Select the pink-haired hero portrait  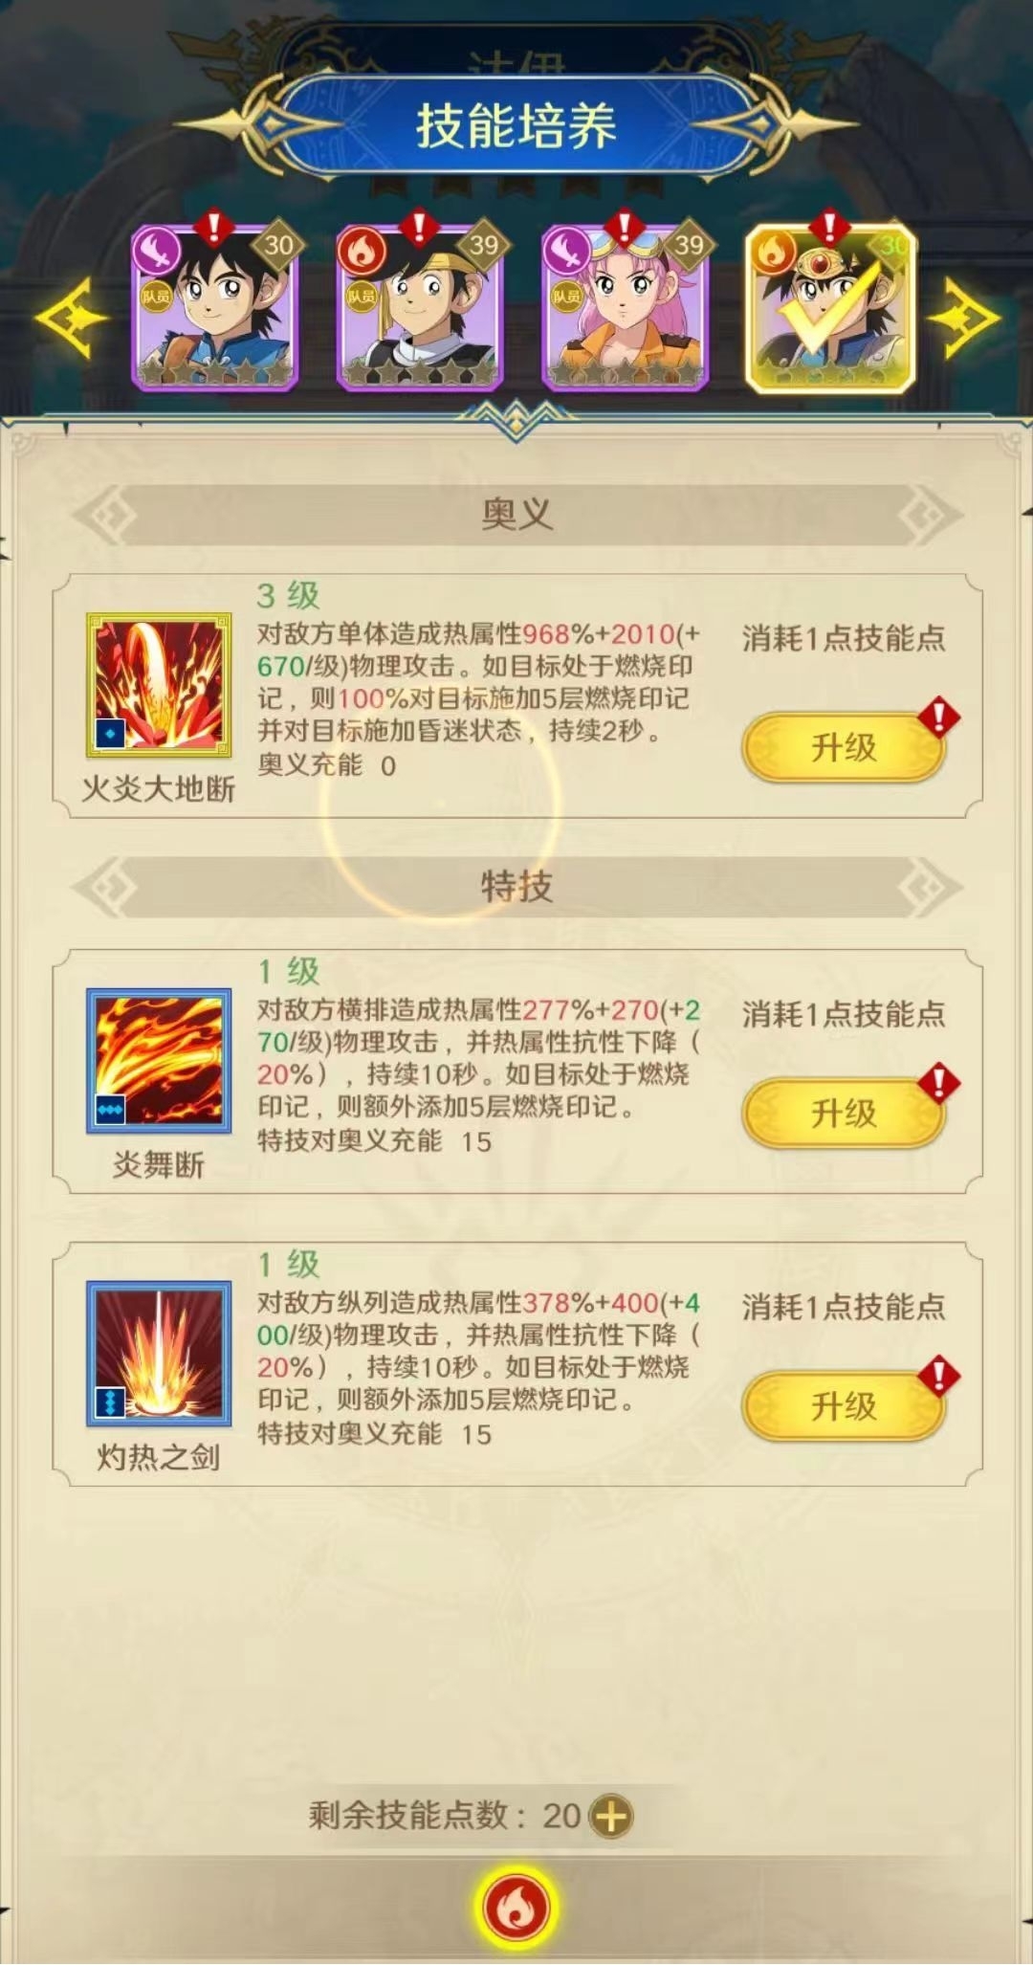[626, 308]
